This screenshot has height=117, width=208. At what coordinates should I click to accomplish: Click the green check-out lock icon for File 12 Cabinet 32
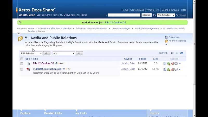click(x=168, y=64)
